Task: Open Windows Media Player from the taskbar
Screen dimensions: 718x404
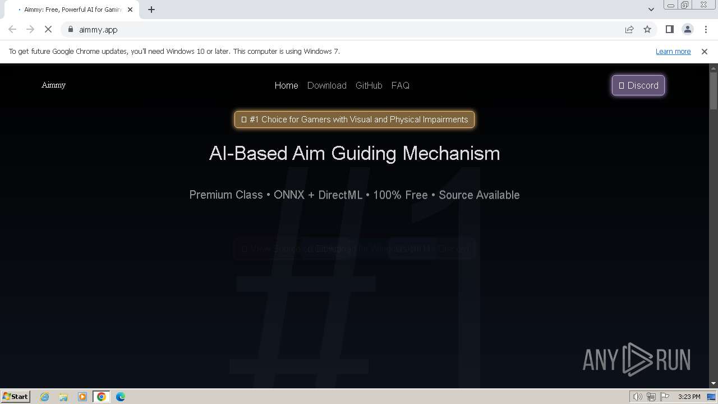Action: click(82, 397)
